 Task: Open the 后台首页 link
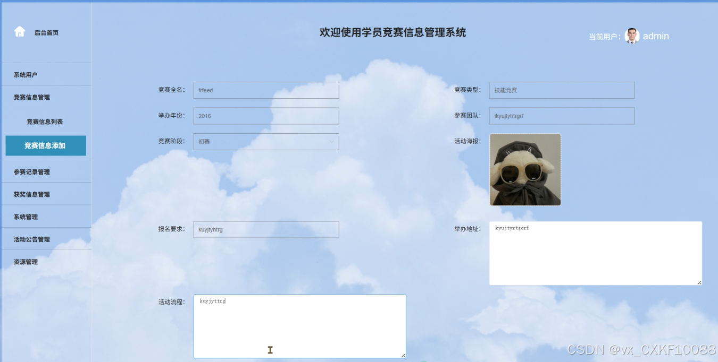tap(46, 33)
